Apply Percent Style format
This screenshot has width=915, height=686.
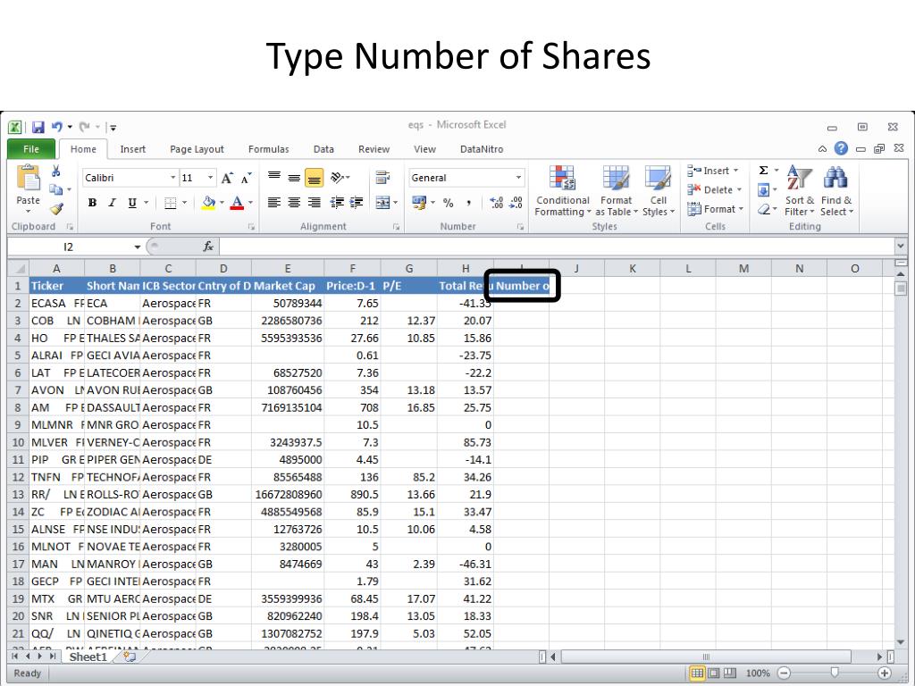point(449,203)
